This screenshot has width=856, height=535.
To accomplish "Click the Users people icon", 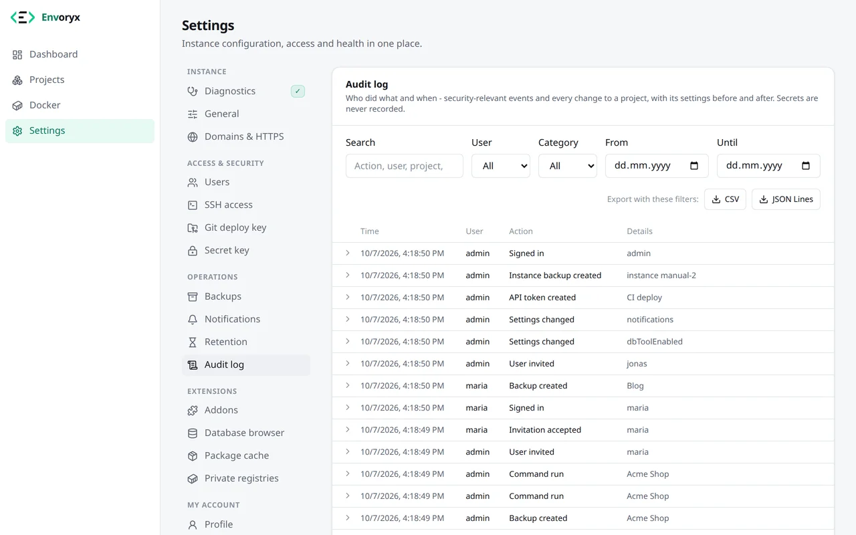I will pos(193,182).
